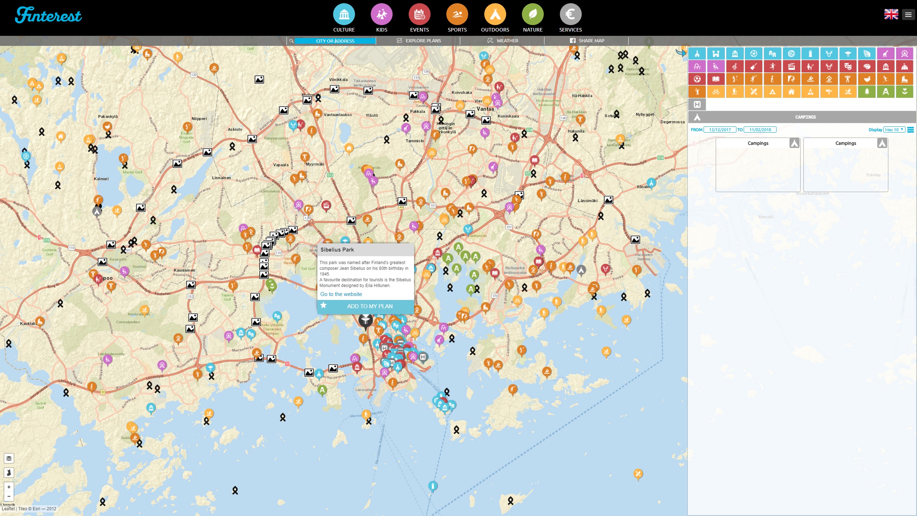Viewport: 917px width, 516px height.
Task: Edit the TO date 11/02/2018 field
Action: (x=760, y=130)
